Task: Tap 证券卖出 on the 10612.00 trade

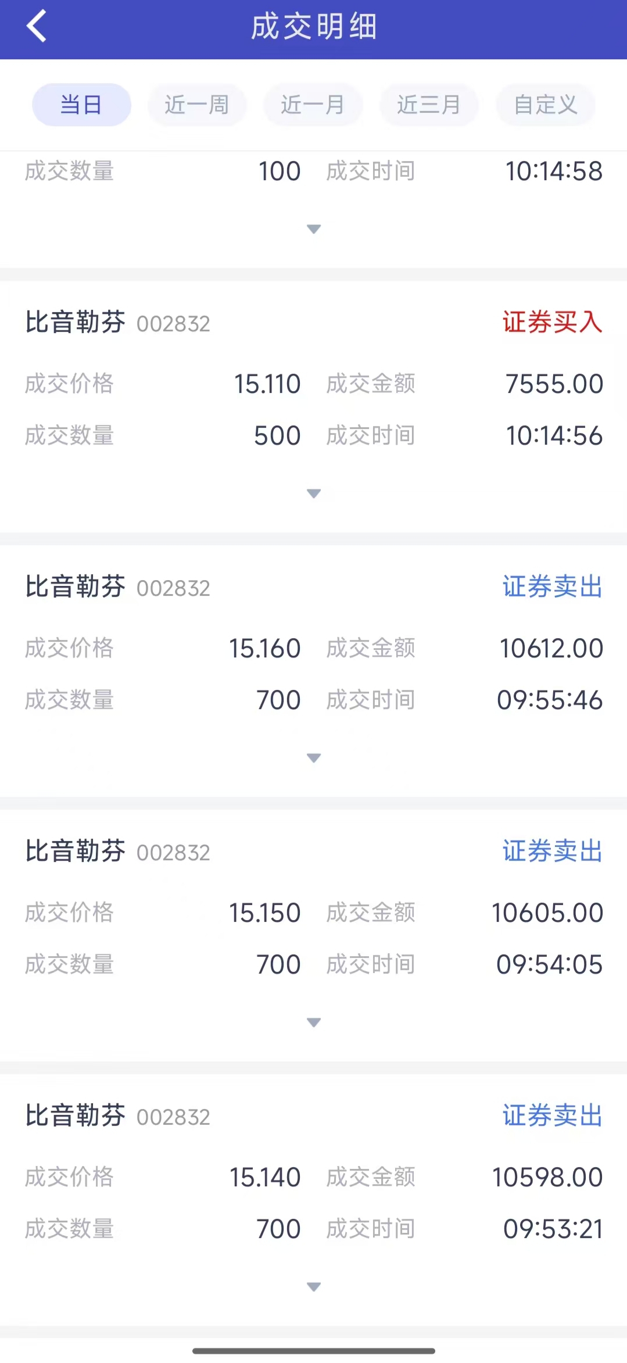Action: click(x=552, y=586)
